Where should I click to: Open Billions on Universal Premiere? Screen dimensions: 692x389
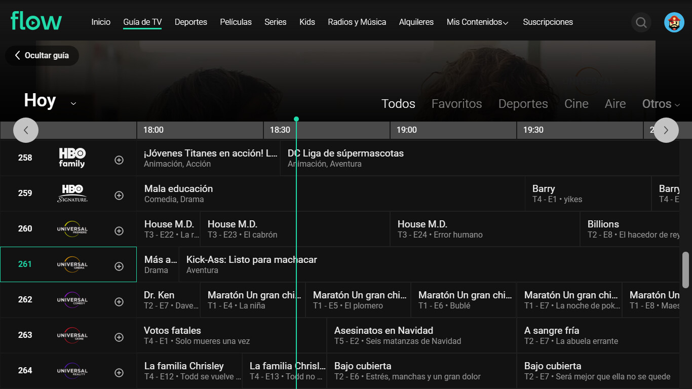(630, 229)
